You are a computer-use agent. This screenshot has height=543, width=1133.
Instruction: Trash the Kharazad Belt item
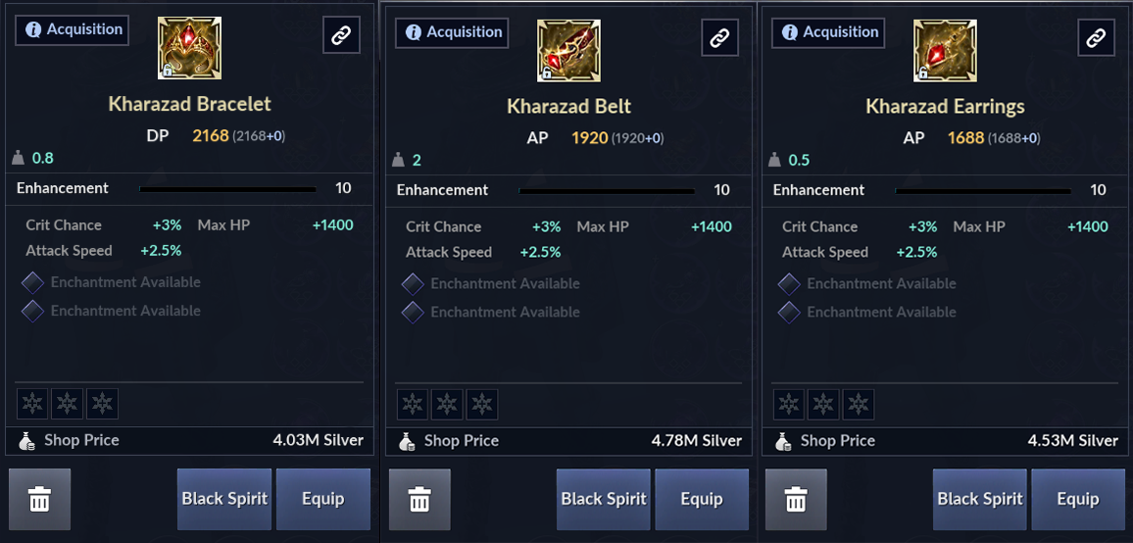point(419,501)
